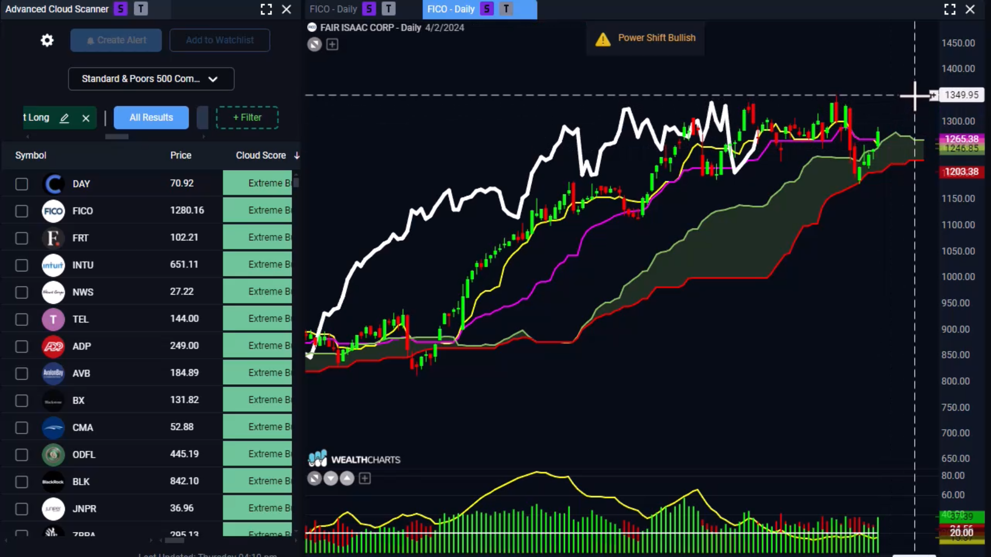Screen dimensions: 991x557
Task: Add indicator plus icon in lower panel
Action: point(365,479)
